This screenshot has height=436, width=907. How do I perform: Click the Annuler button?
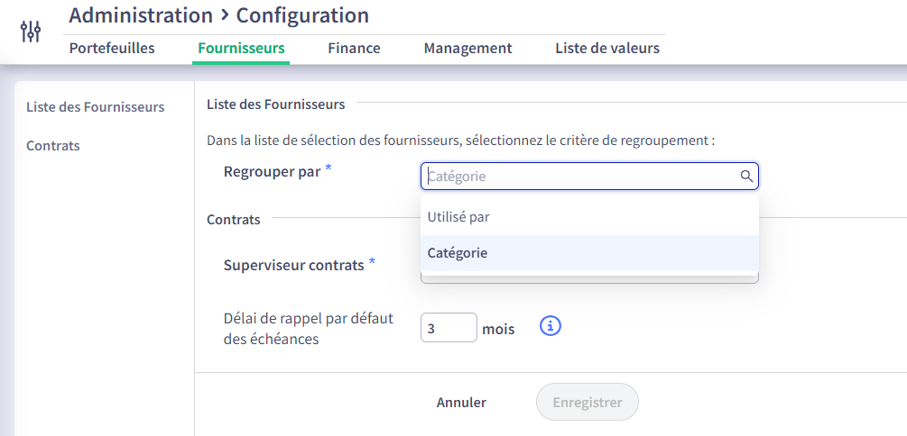pos(461,402)
